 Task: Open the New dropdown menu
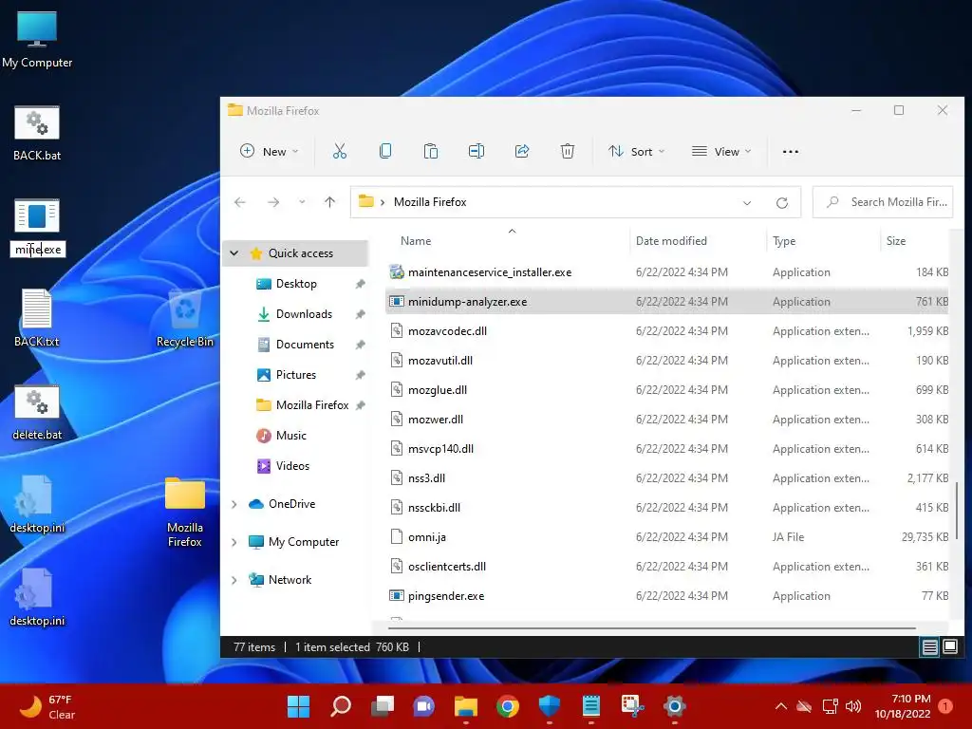(x=269, y=151)
